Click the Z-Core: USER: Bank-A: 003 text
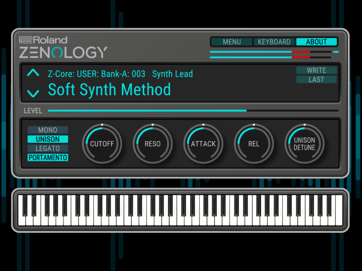 click(96, 74)
